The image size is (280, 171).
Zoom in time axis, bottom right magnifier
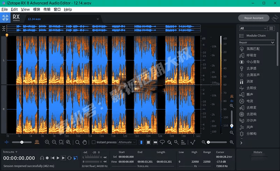[x=232, y=142]
